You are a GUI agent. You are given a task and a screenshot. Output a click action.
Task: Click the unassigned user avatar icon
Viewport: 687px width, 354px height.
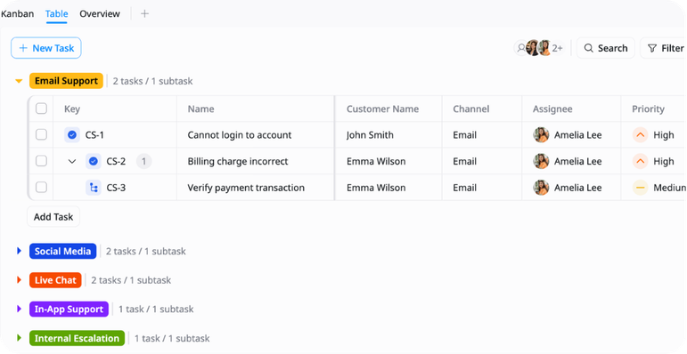(521, 48)
